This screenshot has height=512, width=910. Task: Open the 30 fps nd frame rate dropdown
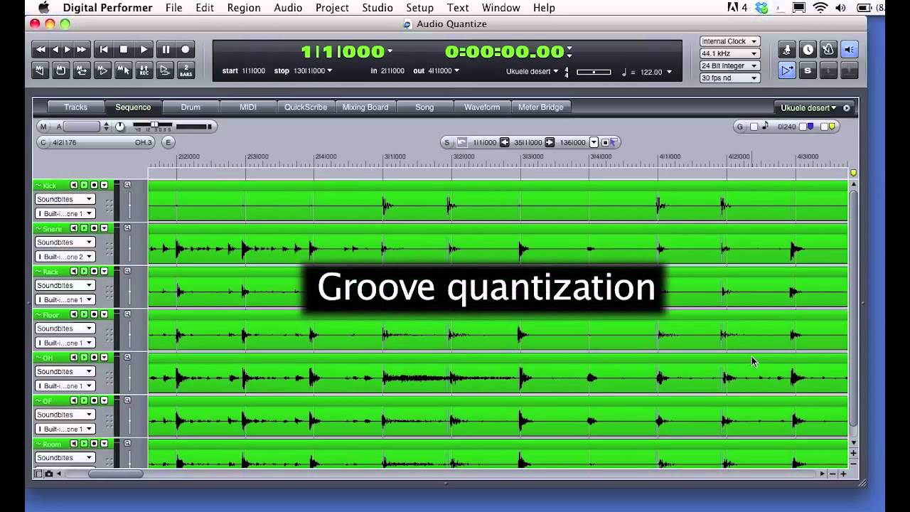coord(729,78)
